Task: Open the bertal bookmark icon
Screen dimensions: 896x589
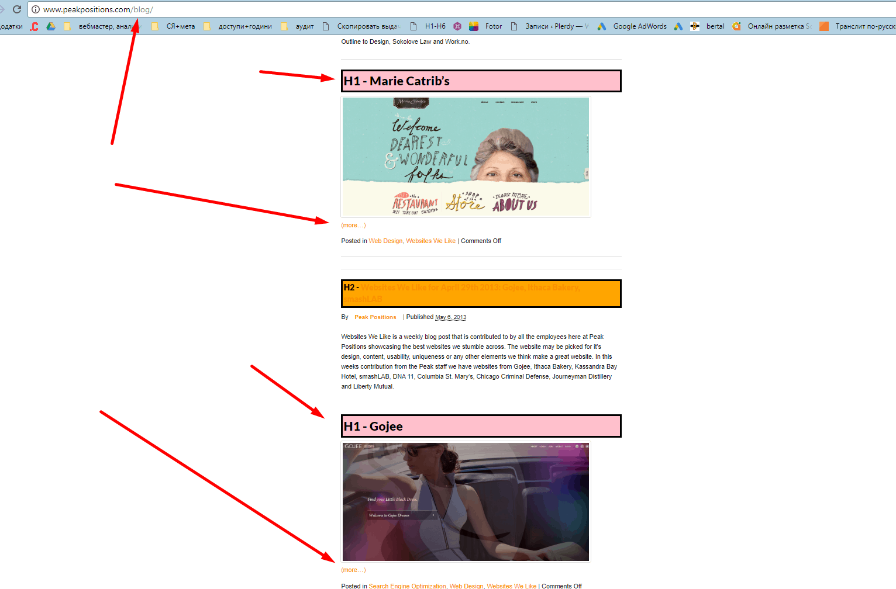Action: (x=694, y=26)
